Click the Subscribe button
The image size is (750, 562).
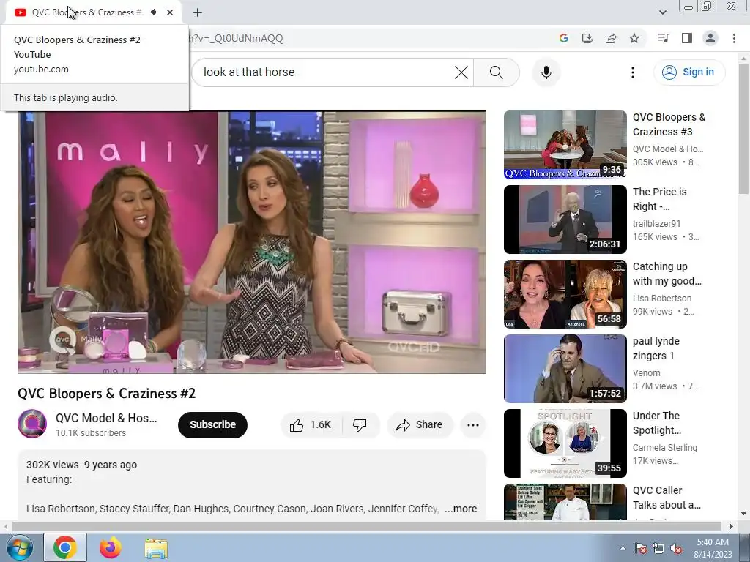(213, 424)
